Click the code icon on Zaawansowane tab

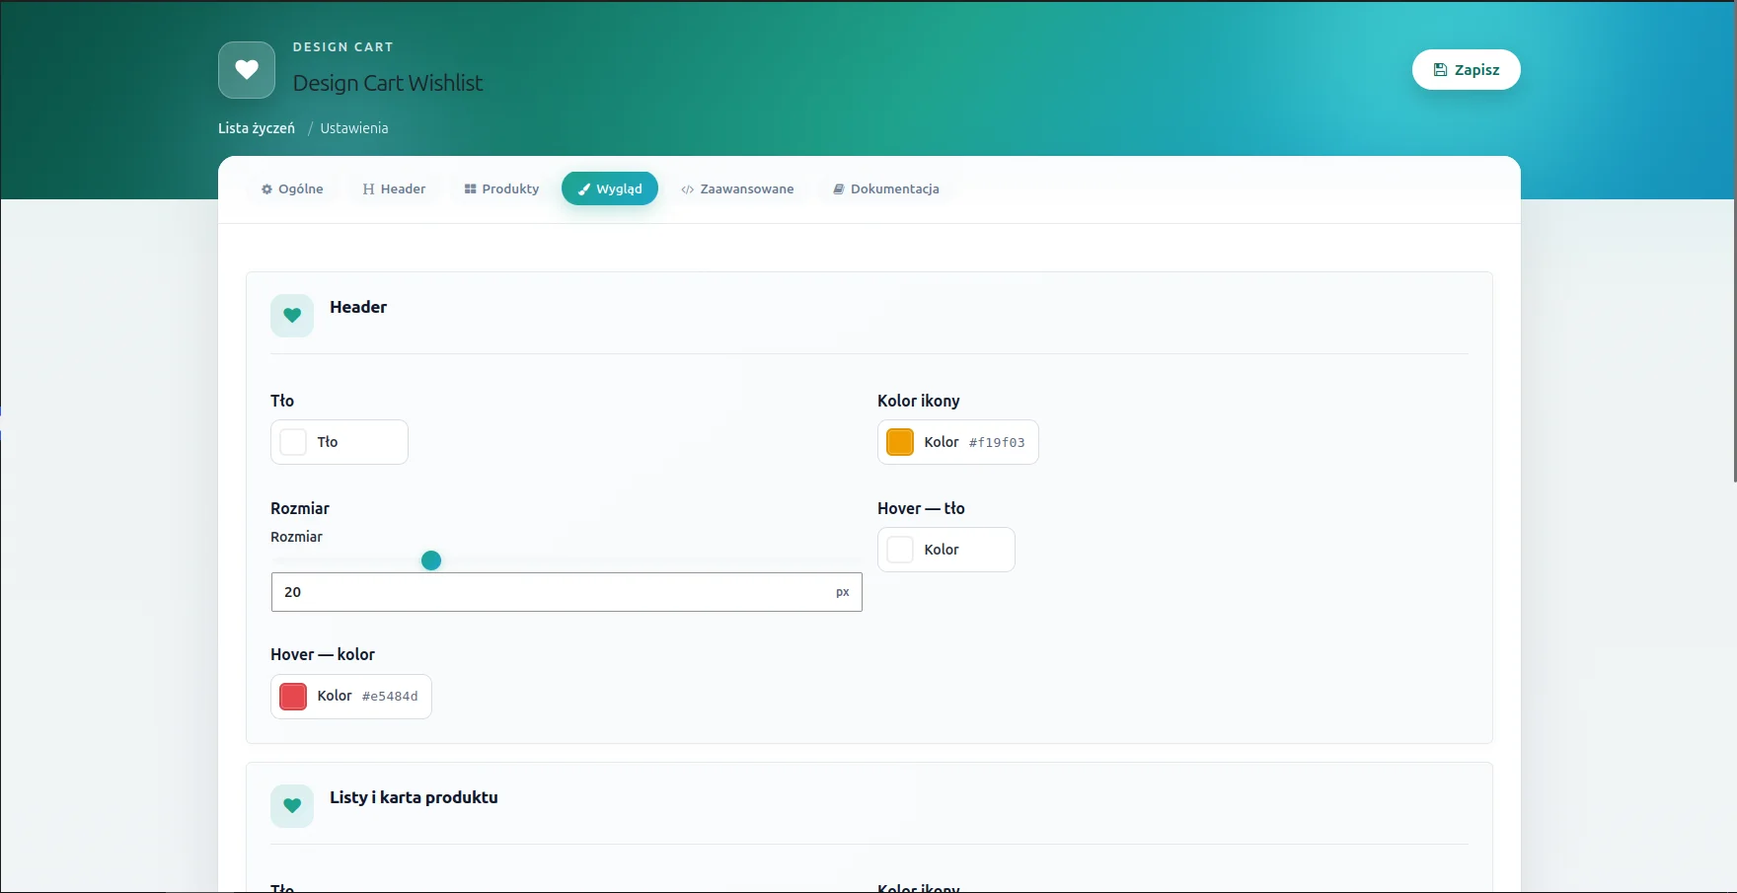(688, 189)
